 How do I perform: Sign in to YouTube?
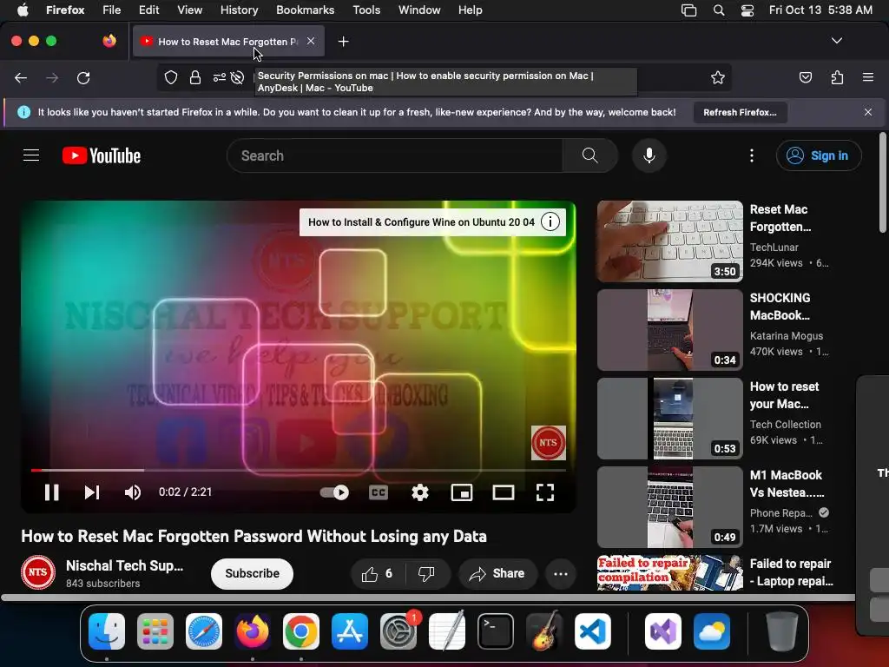tap(819, 155)
